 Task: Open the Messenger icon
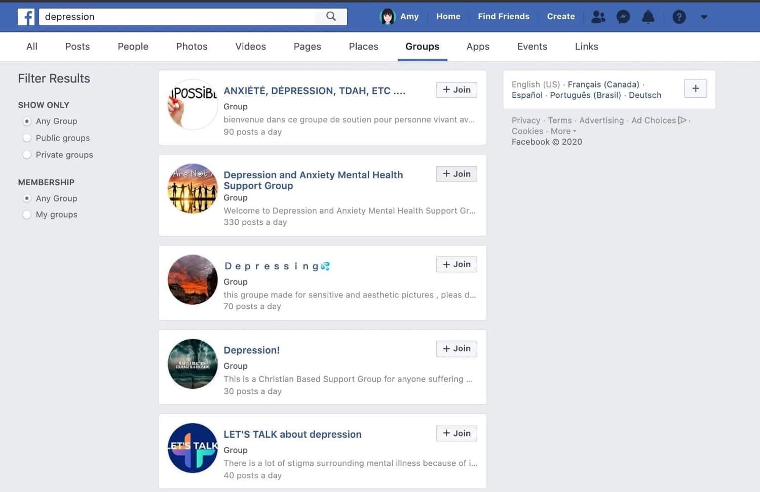[x=623, y=17]
